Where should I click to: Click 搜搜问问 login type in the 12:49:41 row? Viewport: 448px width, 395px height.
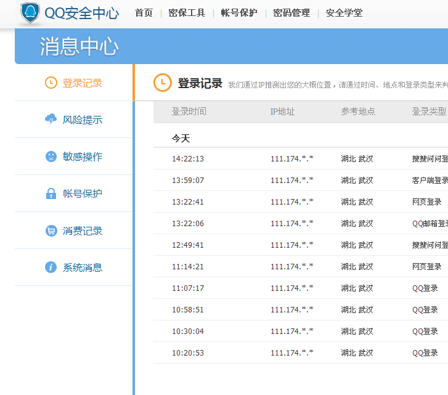[x=430, y=245]
